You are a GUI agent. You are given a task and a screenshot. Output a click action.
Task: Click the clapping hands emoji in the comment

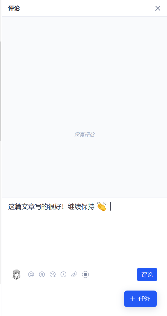click(x=101, y=207)
